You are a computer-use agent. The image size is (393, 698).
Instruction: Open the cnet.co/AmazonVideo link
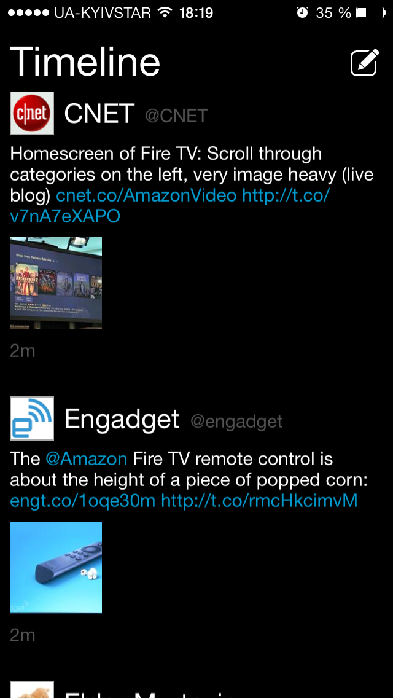(x=146, y=195)
